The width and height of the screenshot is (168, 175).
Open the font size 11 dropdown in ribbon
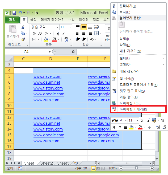[x=70, y=27]
